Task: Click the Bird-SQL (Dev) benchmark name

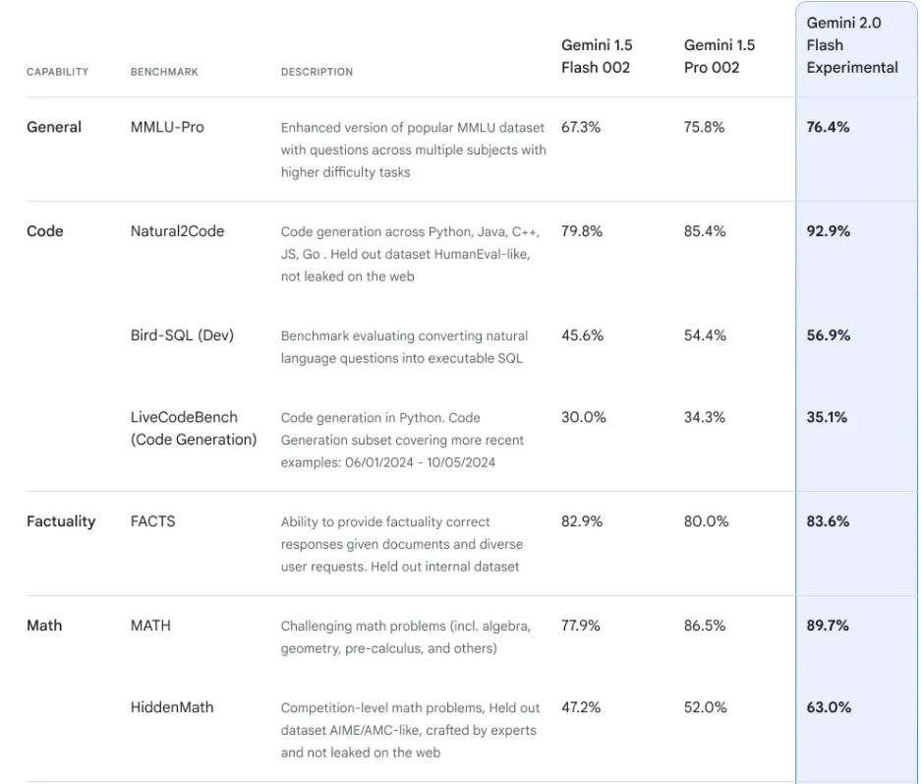Action: click(x=182, y=335)
